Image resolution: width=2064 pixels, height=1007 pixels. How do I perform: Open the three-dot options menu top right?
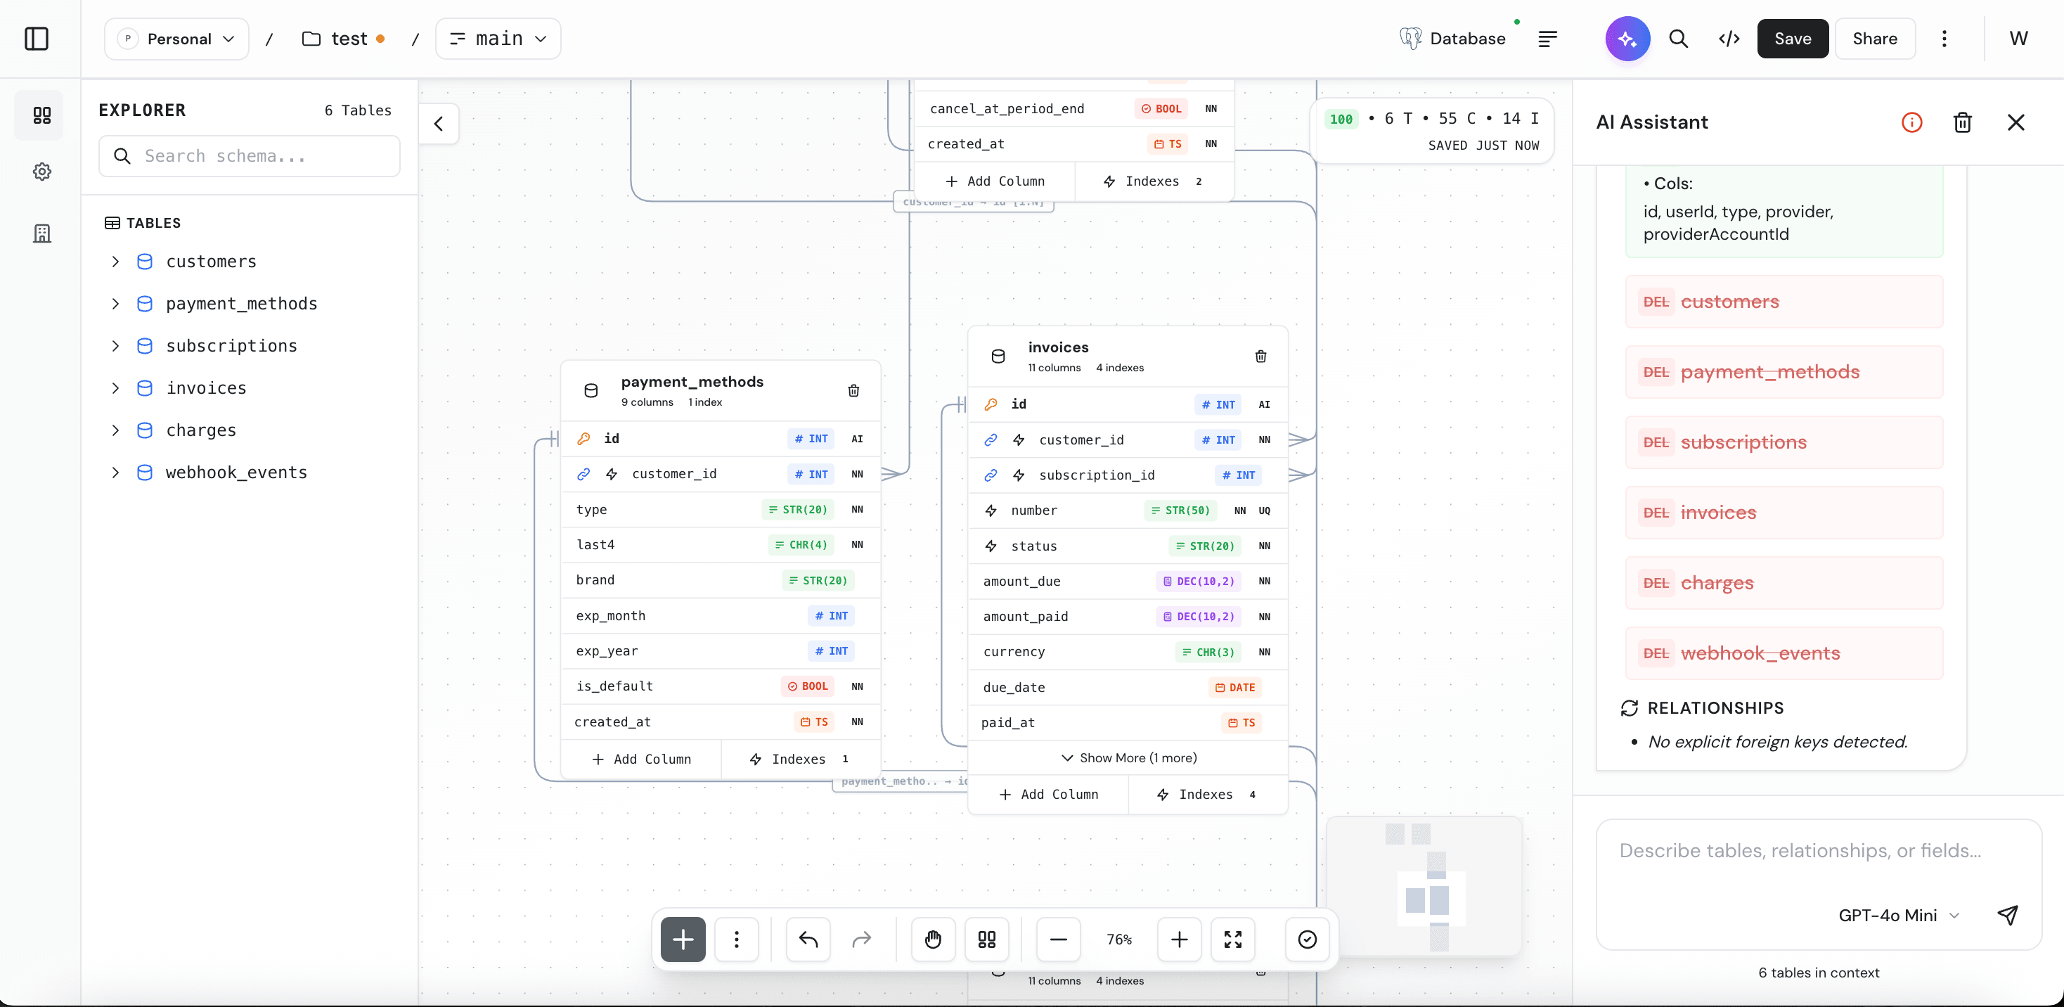point(1945,39)
